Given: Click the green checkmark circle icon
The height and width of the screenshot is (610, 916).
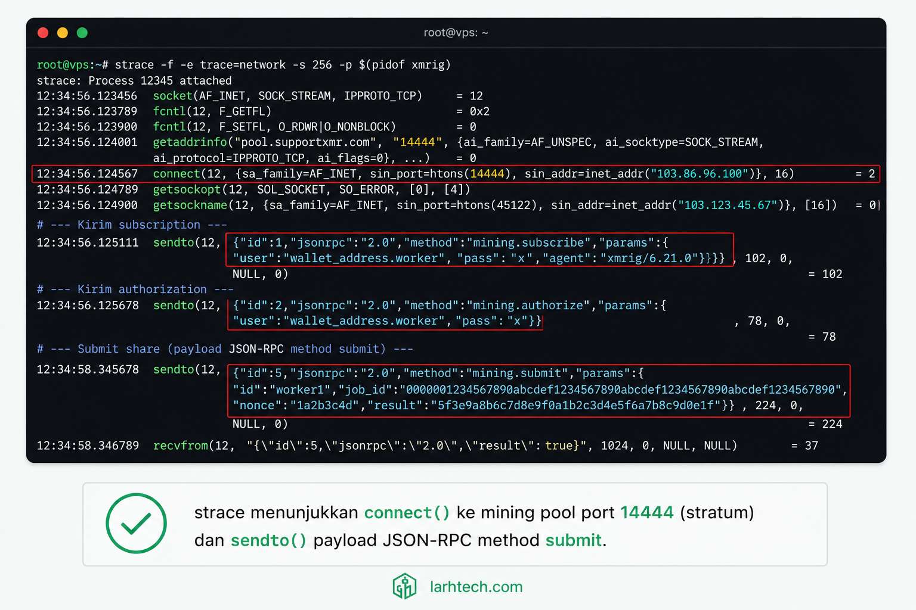Looking at the screenshot, I should point(136,524).
